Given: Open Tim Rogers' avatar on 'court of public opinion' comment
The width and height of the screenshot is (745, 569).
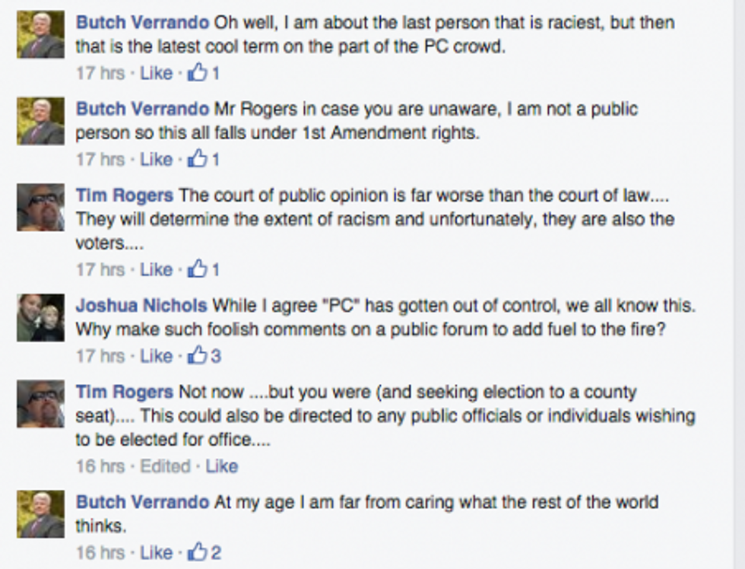Looking at the screenshot, I should tap(41, 207).
